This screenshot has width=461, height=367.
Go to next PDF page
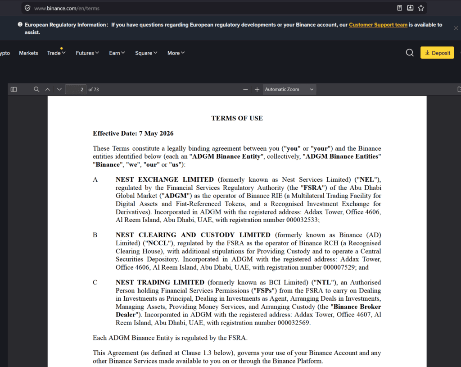pos(59,89)
